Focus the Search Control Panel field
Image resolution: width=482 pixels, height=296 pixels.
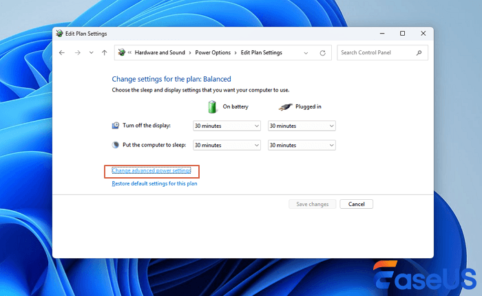(382, 53)
